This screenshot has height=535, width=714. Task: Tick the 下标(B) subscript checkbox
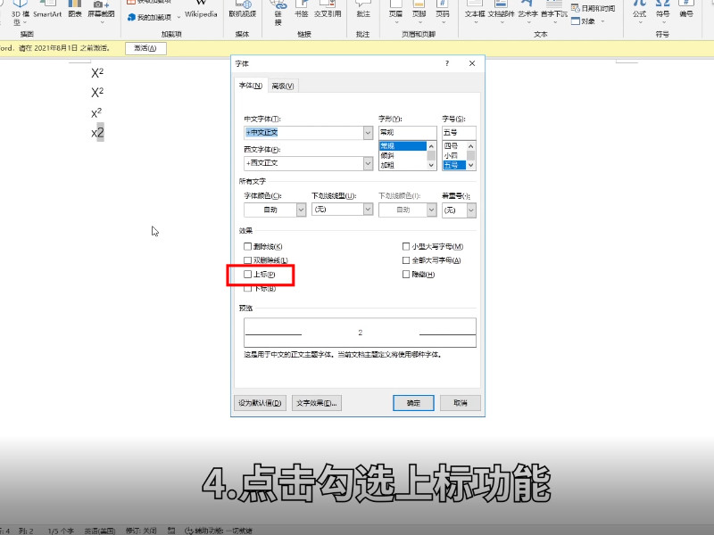click(x=248, y=288)
